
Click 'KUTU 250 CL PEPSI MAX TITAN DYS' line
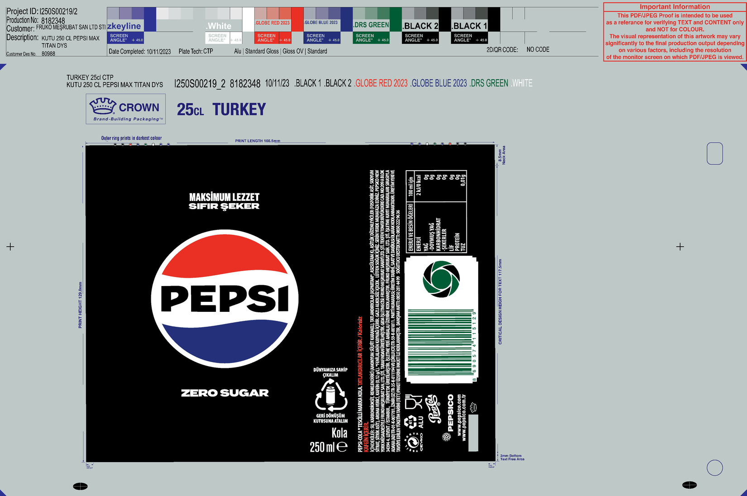click(115, 85)
